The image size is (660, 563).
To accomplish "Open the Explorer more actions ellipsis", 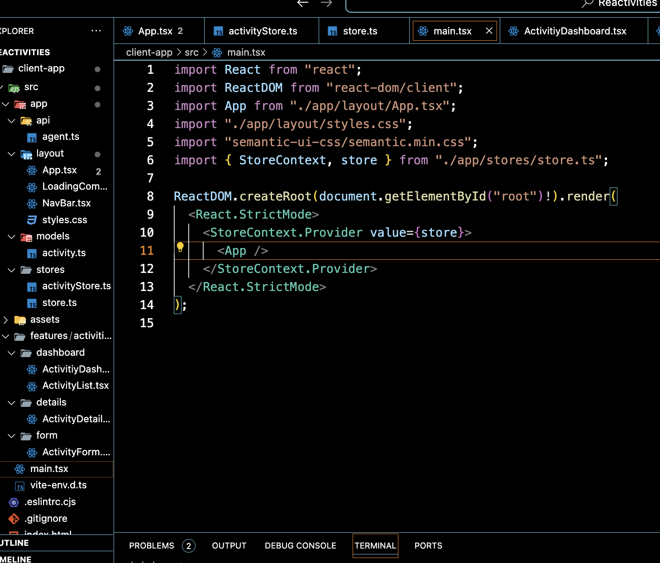I will [96, 31].
